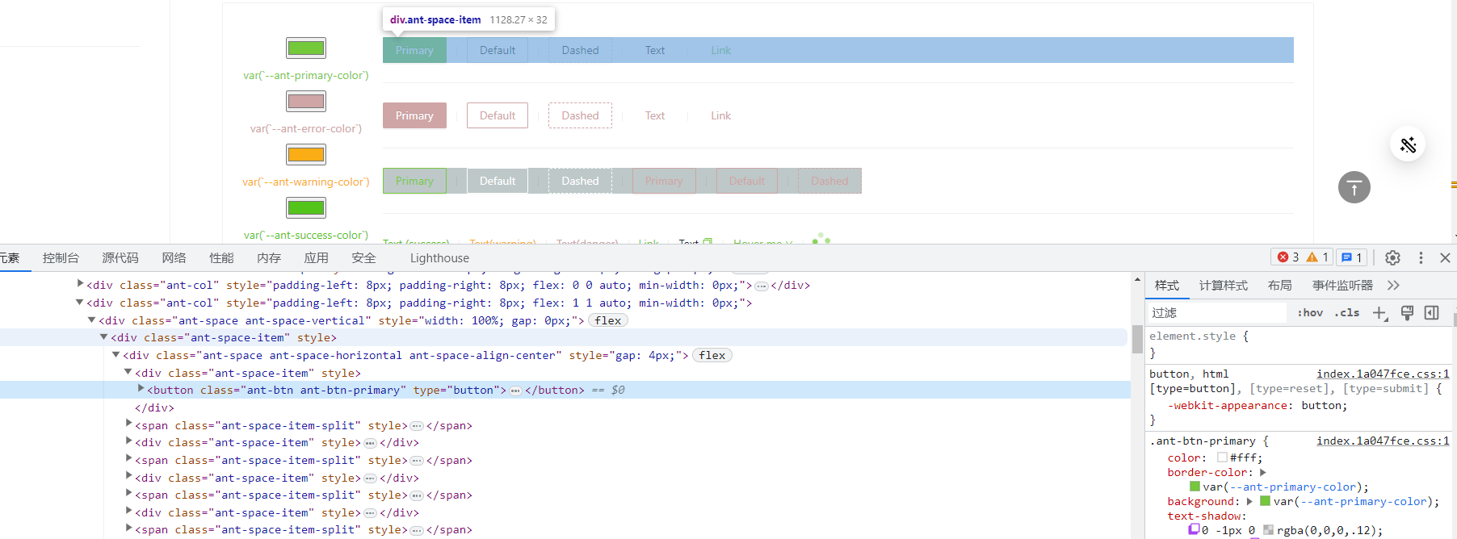Image resolution: width=1457 pixels, height=539 pixels.
Task: Click the back-to-top round button
Action: (x=1354, y=187)
